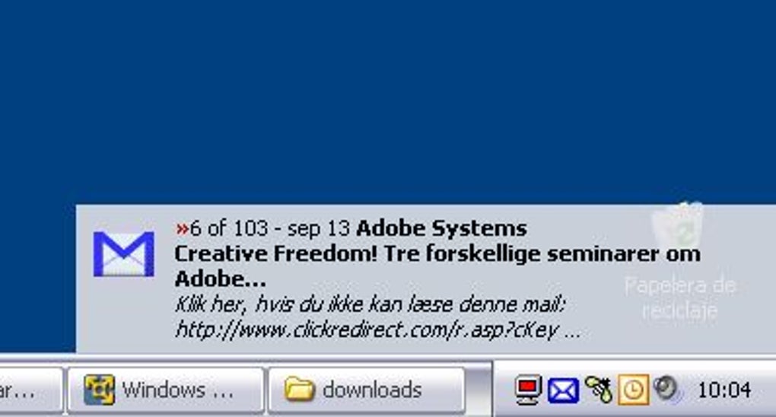Viewport: 776px width, 417px height.
Task: Click the red double-arrow marker in popup
Action: (182, 228)
